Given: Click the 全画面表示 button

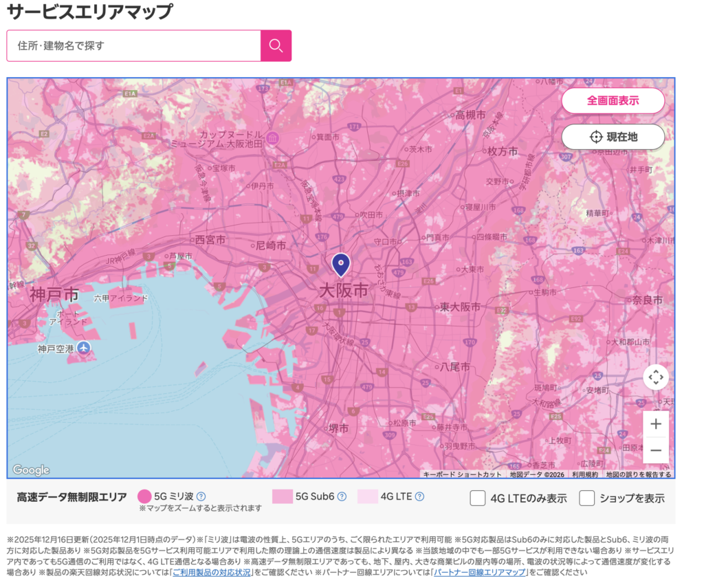Looking at the screenshot, I should 613,100.
